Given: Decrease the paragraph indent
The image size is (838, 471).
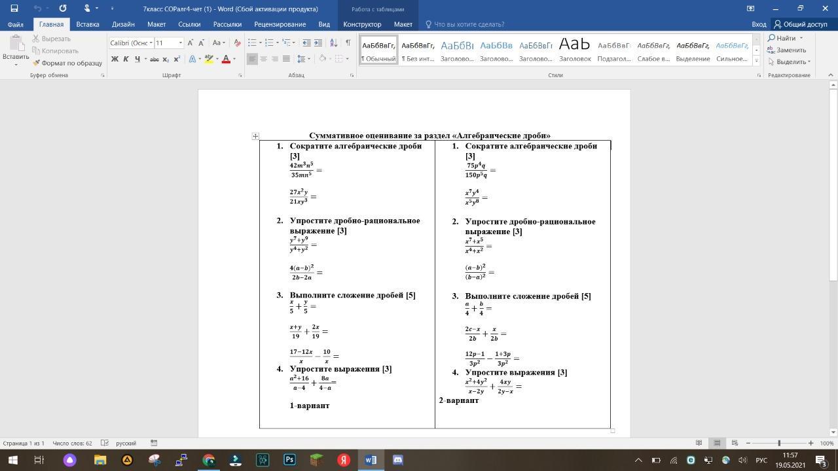Looking at the screenshot, I should [306, 43].
